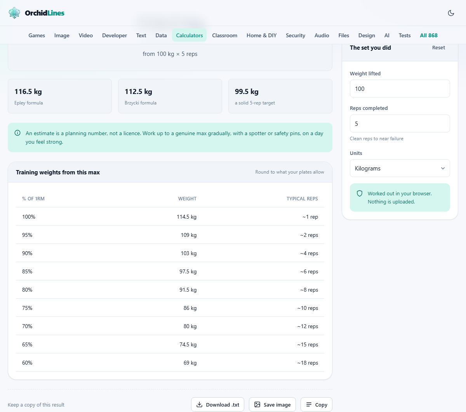466x412 pixels.
Task: Focus the Weight lifted input field
Action: click(400, 89)
